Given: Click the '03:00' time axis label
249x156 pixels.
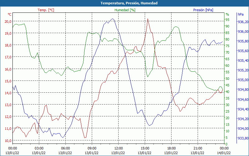Looking at the screenshot, I should click(x=39, y=148).
